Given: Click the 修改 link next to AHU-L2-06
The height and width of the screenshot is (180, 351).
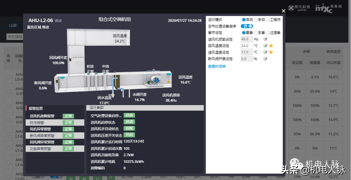Looking at the screenshot, I should 58,21.
